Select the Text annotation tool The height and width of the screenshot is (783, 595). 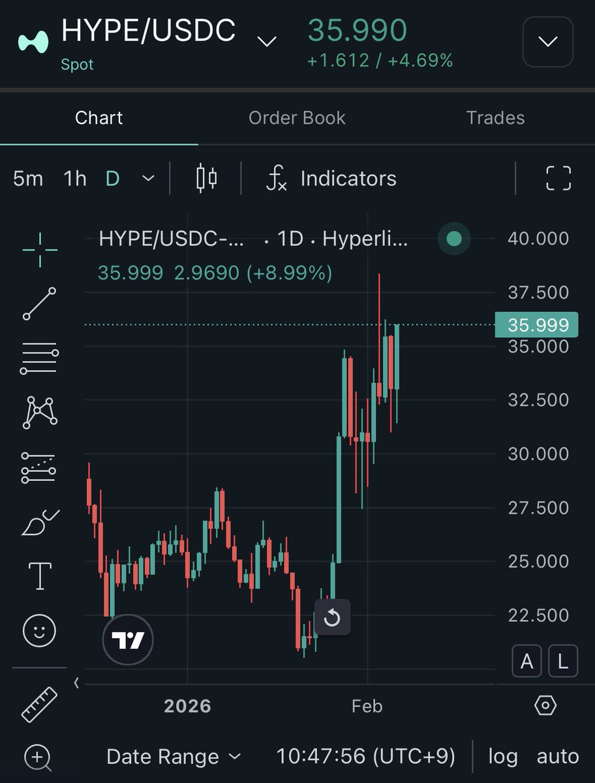coord(40,576)
